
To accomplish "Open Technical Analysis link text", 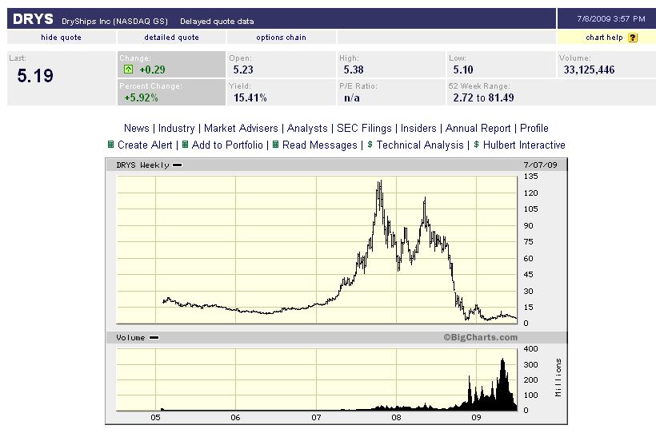I will 420,145.
